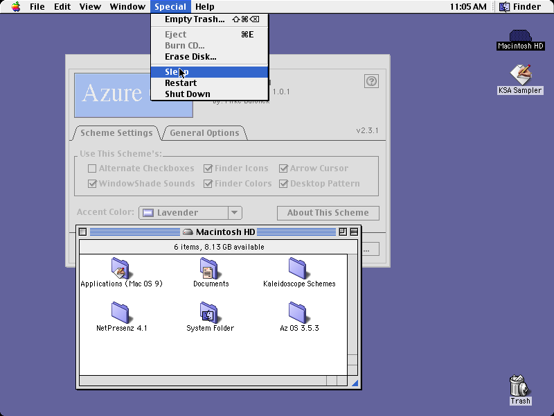Choose Shut Down from Special menu
This screenshot has height=416, width=554.
pos(210,94)
